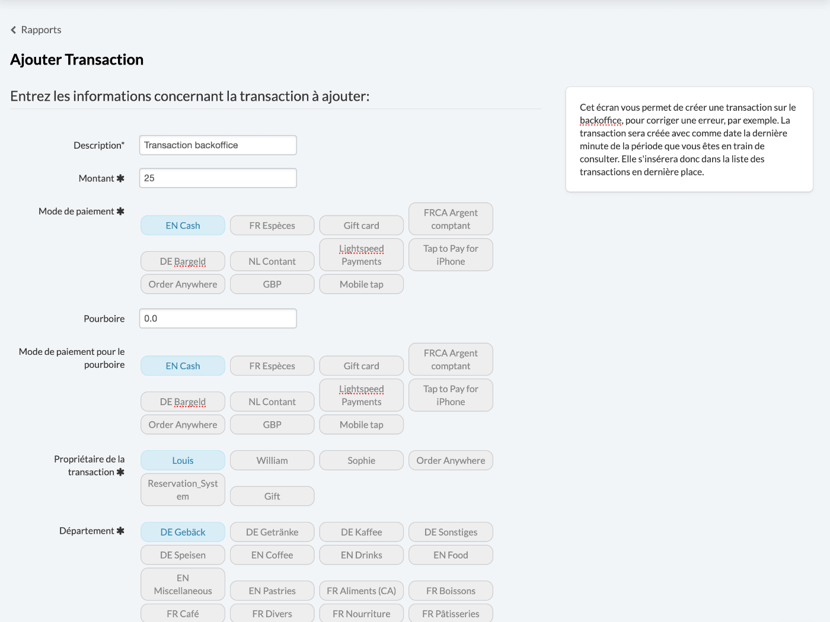Image resolution: width=830 pixels, height=622 pixels.
Task: Select FR Espèces as Mode de paiement
Action: (x=272, y=226)
